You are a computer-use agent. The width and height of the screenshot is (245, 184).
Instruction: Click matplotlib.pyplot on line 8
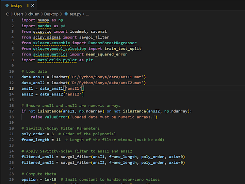point(57,60)
